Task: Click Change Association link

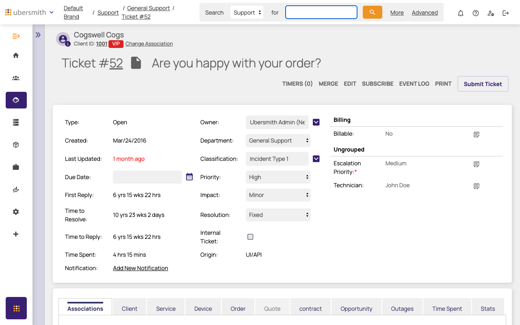Action: coord(149,44)
